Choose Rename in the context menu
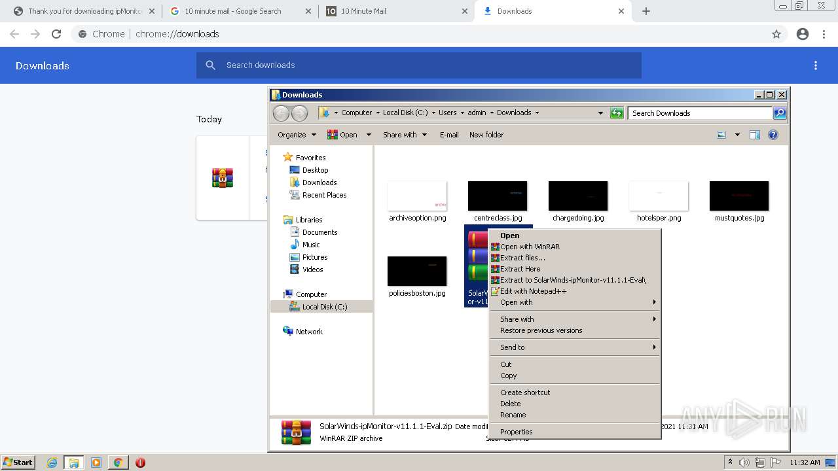838x471 pixels. coord(575,415)
